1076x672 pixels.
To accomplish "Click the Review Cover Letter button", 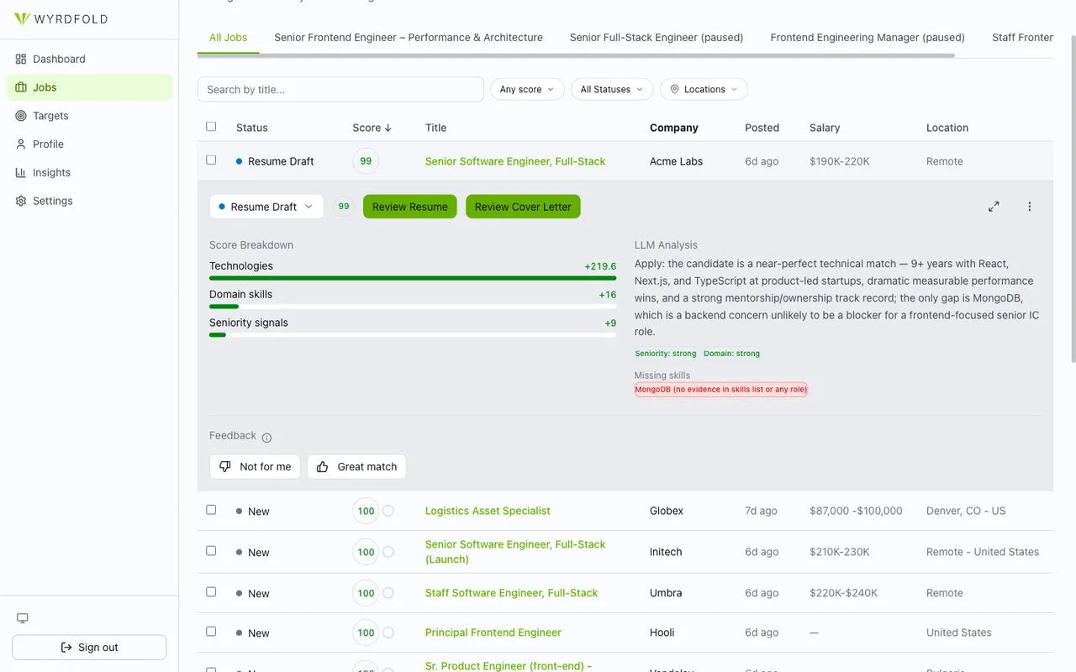I will pyautogui.click(x=523, y=207).
